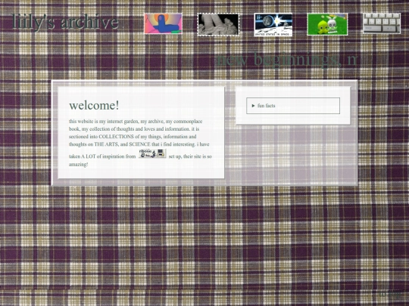Open the green Chao characters stamp
The image size is (409, 306).
[327, 24]
